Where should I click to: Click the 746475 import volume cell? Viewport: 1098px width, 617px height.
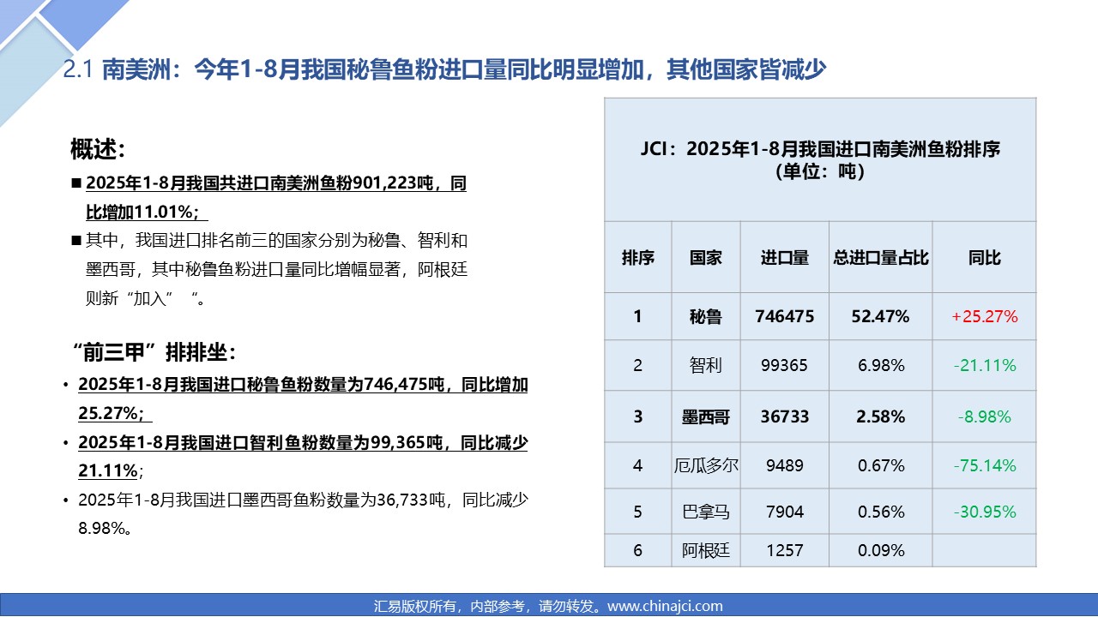tap(784, 317)
